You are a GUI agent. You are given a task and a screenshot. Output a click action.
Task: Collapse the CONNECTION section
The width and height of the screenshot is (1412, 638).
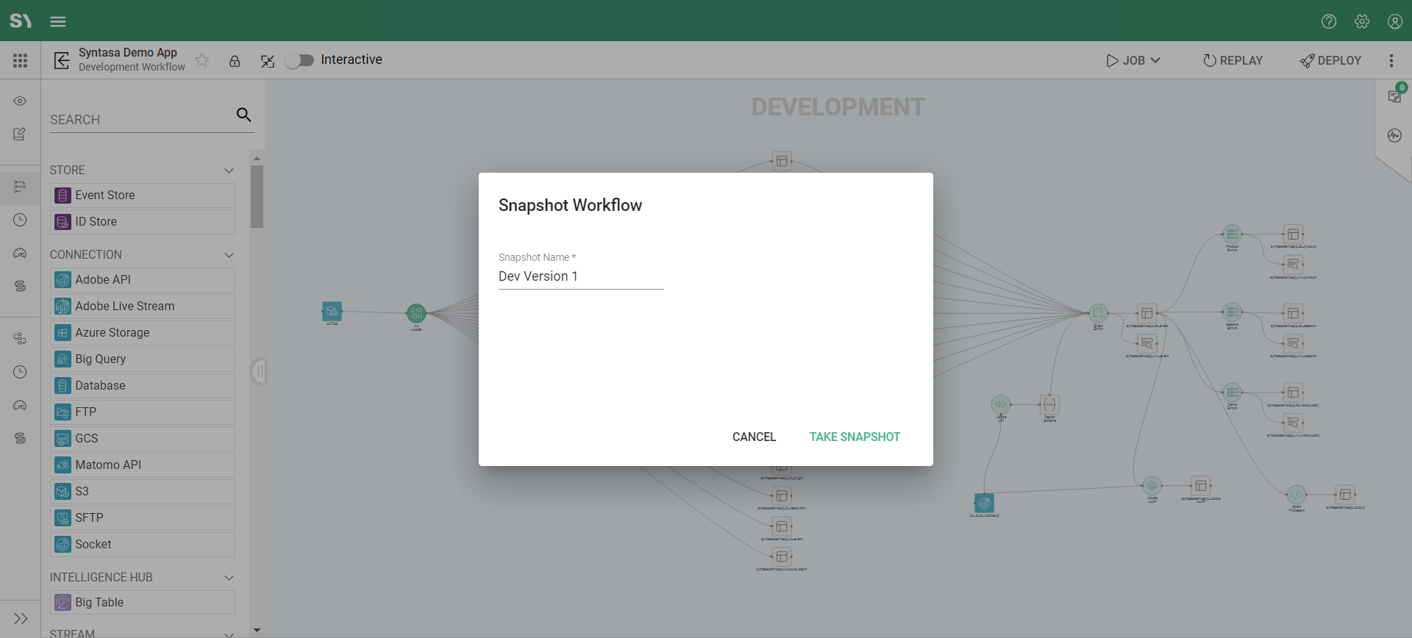[229, 255]
